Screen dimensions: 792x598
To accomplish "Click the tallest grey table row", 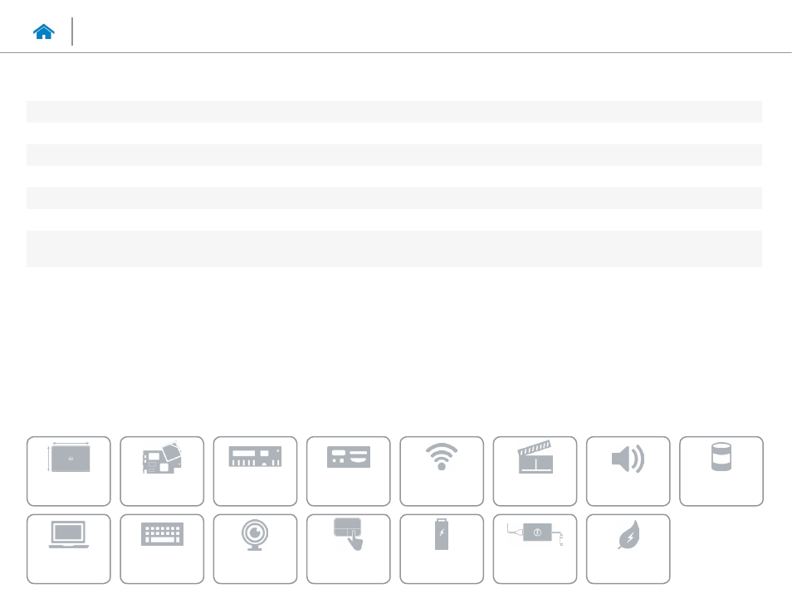I will point(394,249).
